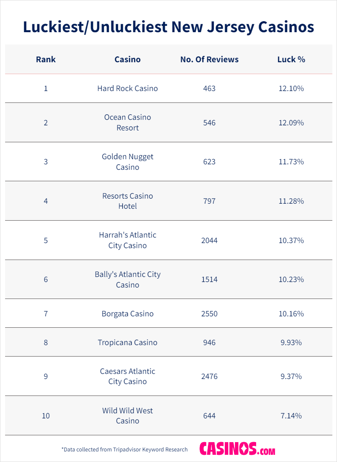Select Borgata Casino name
337x462 pixels.
coord(127,314)
